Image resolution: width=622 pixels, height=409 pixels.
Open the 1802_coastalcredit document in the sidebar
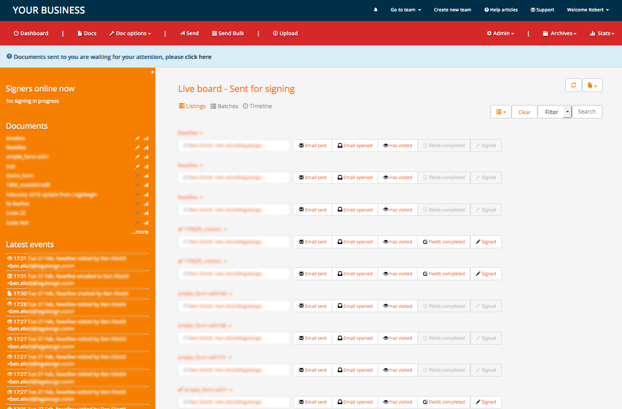tap(28, 185)
